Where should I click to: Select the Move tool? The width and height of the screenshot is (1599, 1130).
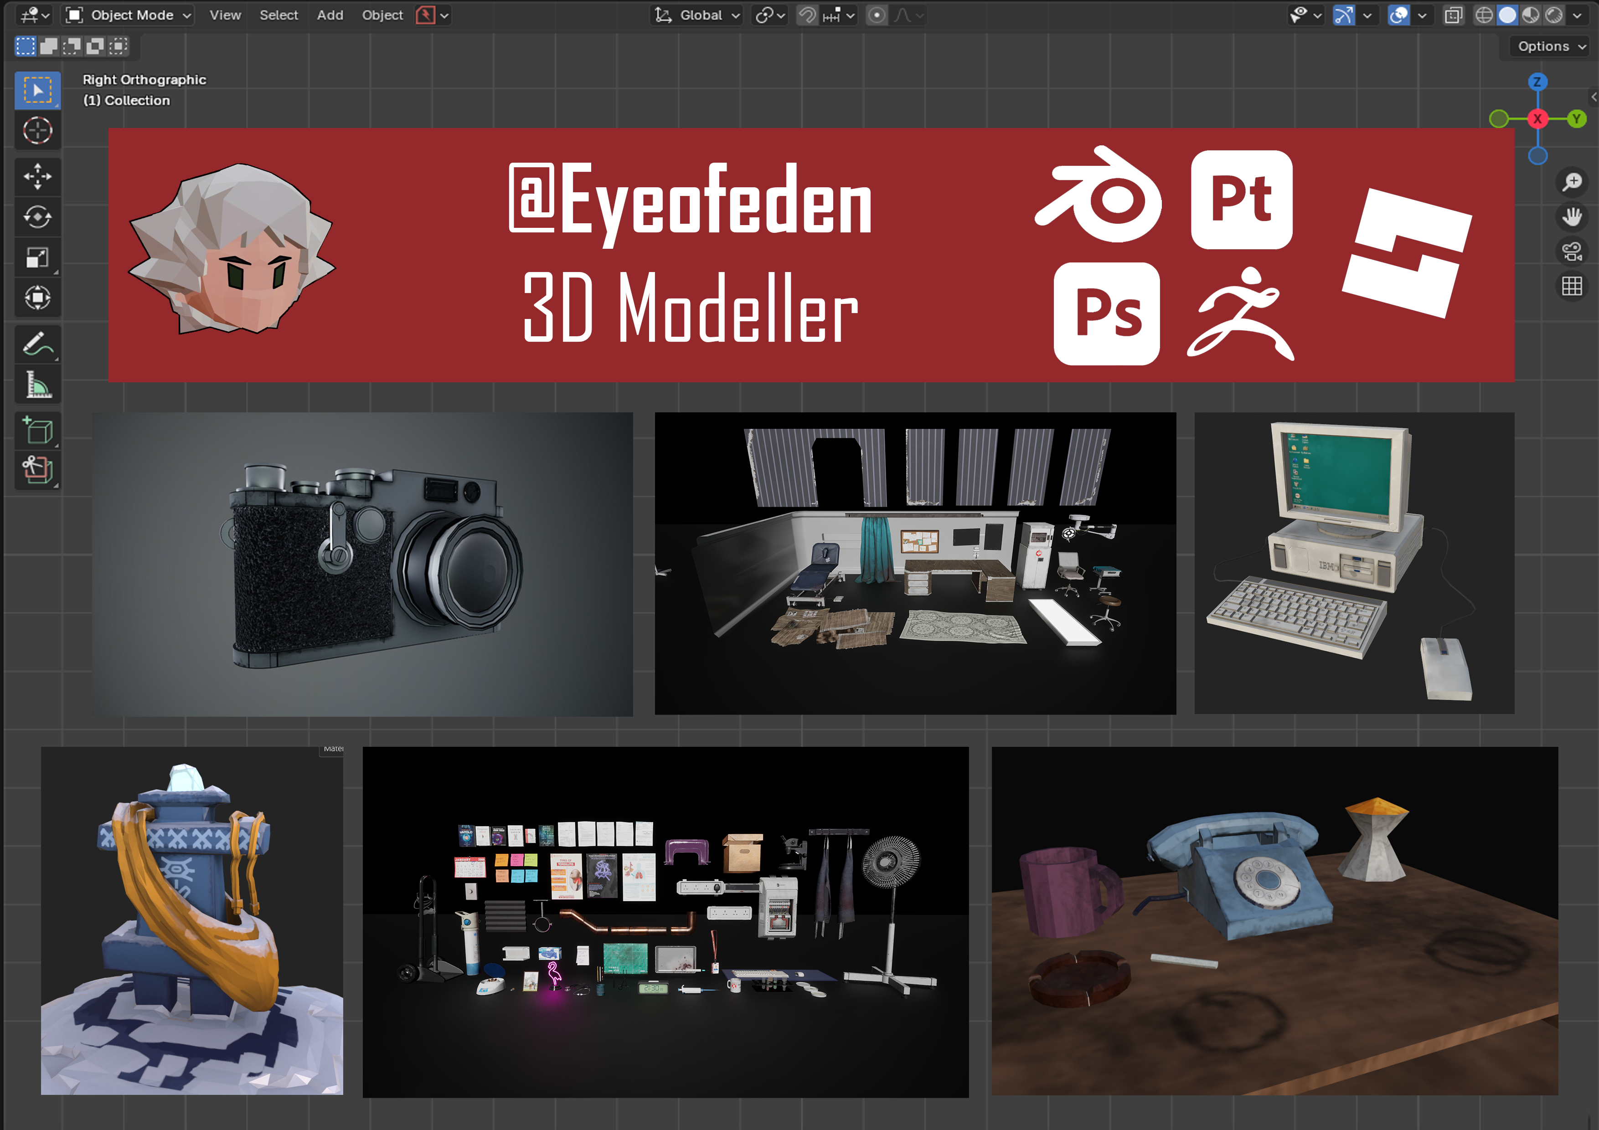point(38,177)
